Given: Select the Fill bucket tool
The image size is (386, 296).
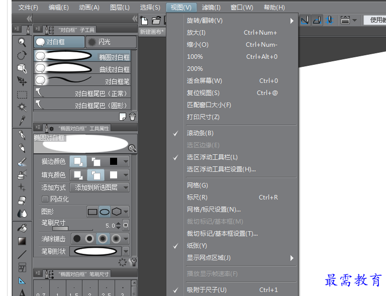Looking at the screenshot, I should (22, 228).
